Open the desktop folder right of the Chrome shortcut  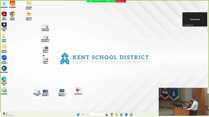[29, 16]
